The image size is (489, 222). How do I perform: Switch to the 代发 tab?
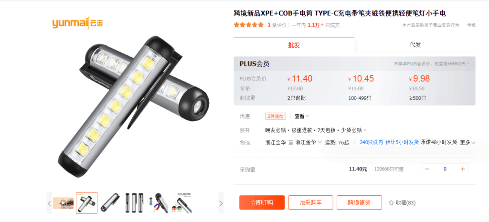[415, 44]
